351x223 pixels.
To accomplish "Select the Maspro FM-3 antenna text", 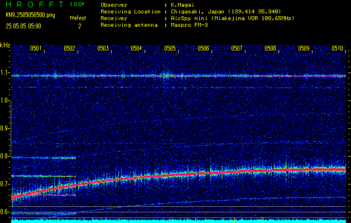I will click(x=189, y=25).
